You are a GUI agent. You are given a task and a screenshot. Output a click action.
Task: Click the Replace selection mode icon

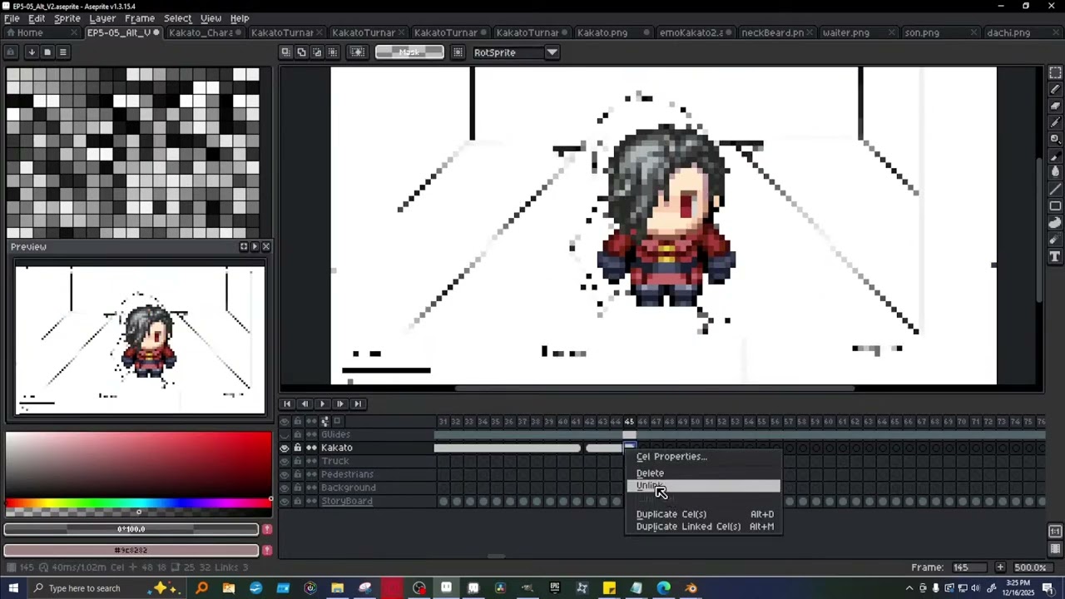pos(285,52)
